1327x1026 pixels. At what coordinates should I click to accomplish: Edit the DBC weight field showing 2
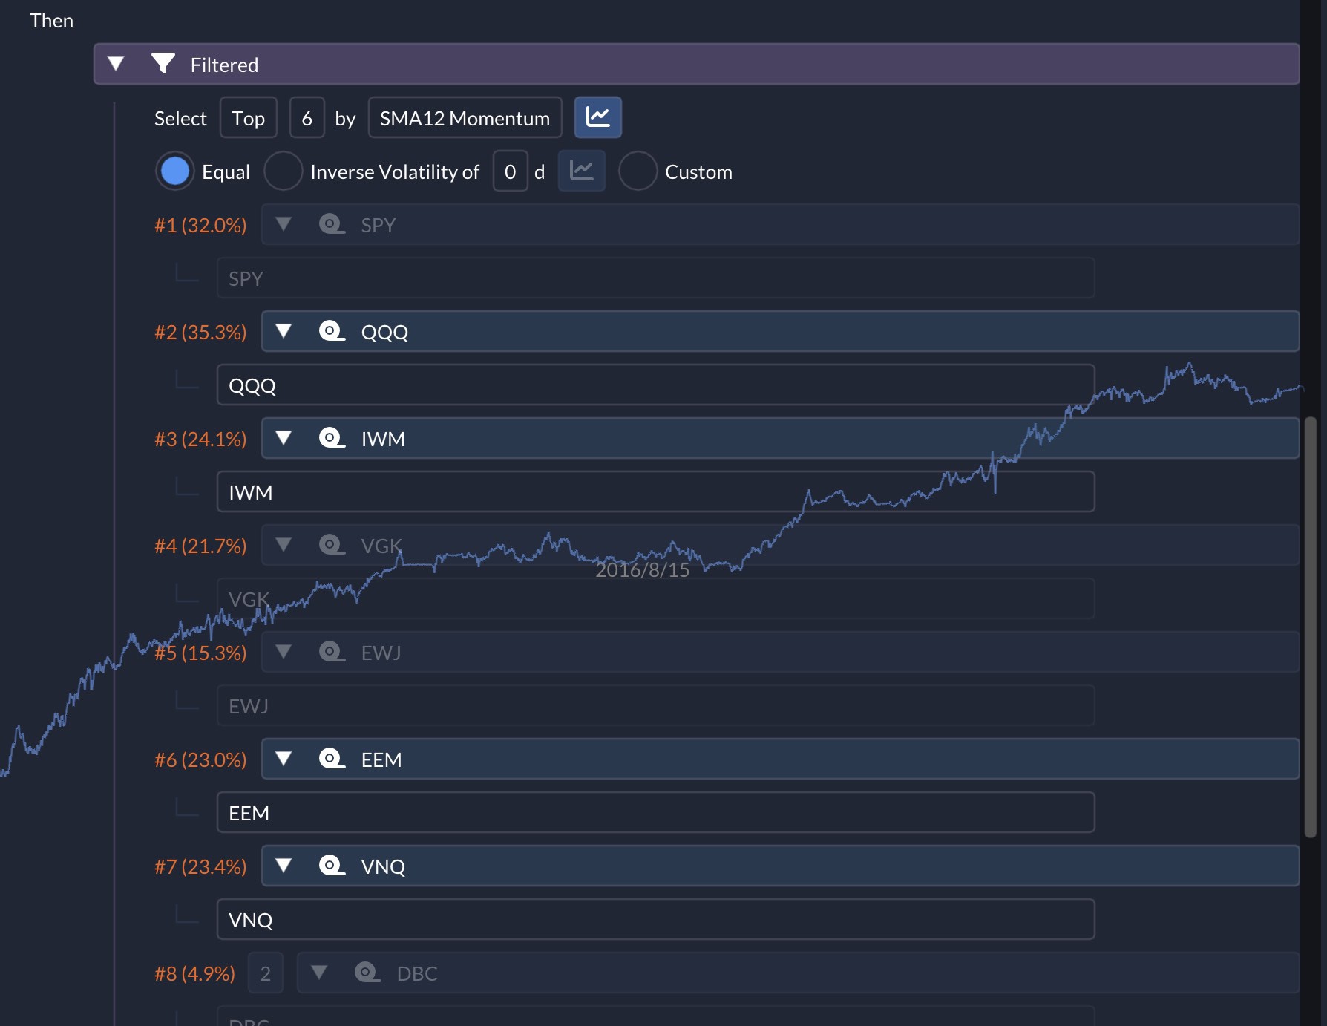click(266, 973)
